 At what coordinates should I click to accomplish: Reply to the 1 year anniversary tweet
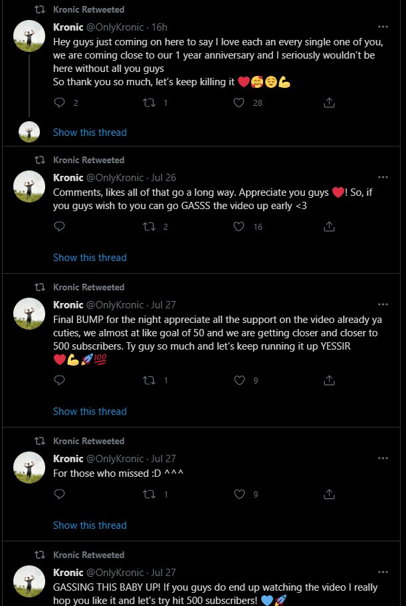(x=59, y=103)
